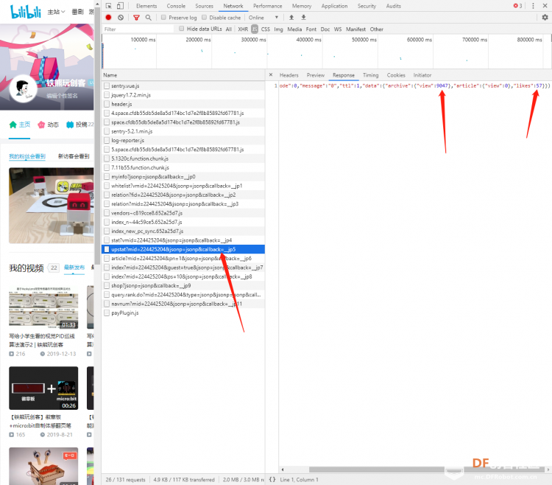Tick the checkbox of the highlighted upstat request
The image size is (552, 485).
tap(107, 249)
